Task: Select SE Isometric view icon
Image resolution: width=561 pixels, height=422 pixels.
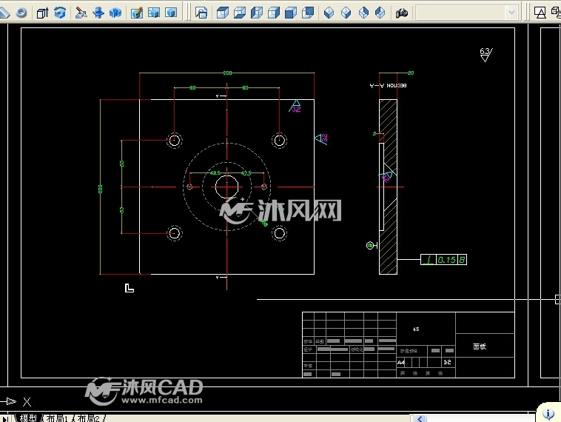Action: coord(346,13)
